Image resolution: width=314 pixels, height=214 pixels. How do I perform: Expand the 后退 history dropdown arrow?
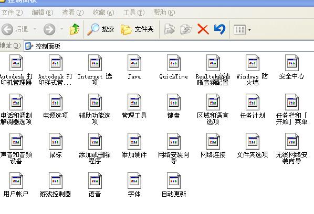click(x=35, y=29)
